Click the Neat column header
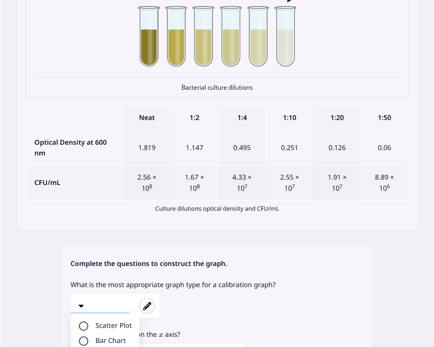434x347 pixels. [x=147, y=118]
